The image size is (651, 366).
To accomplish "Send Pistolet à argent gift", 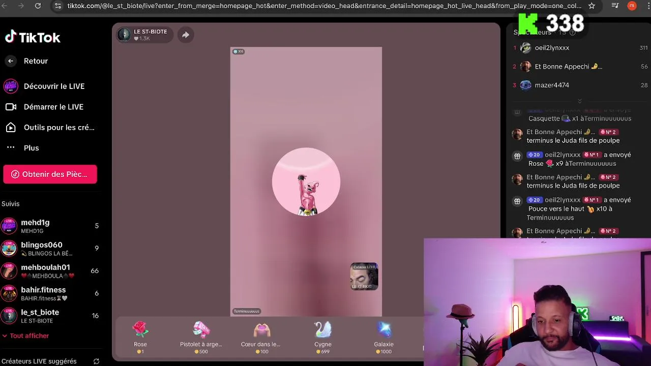I will pyautogui.click(x=201, y=338).
